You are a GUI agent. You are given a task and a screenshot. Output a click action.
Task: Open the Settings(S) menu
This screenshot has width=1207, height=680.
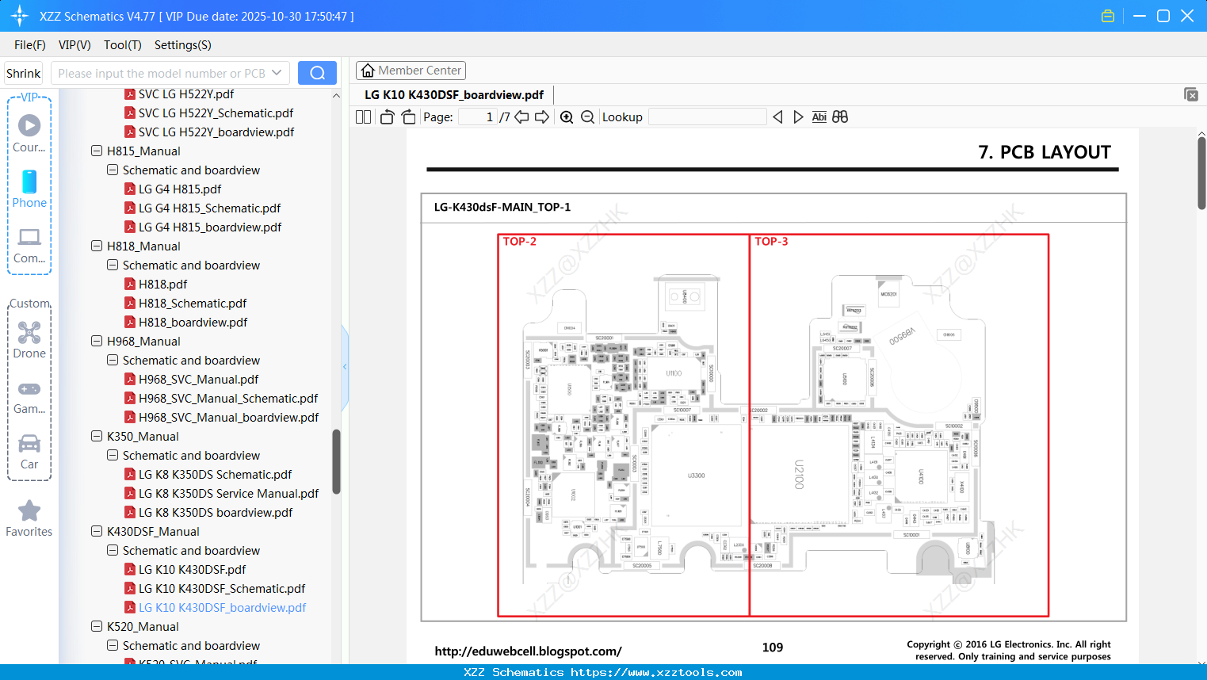tap(183, 45)
